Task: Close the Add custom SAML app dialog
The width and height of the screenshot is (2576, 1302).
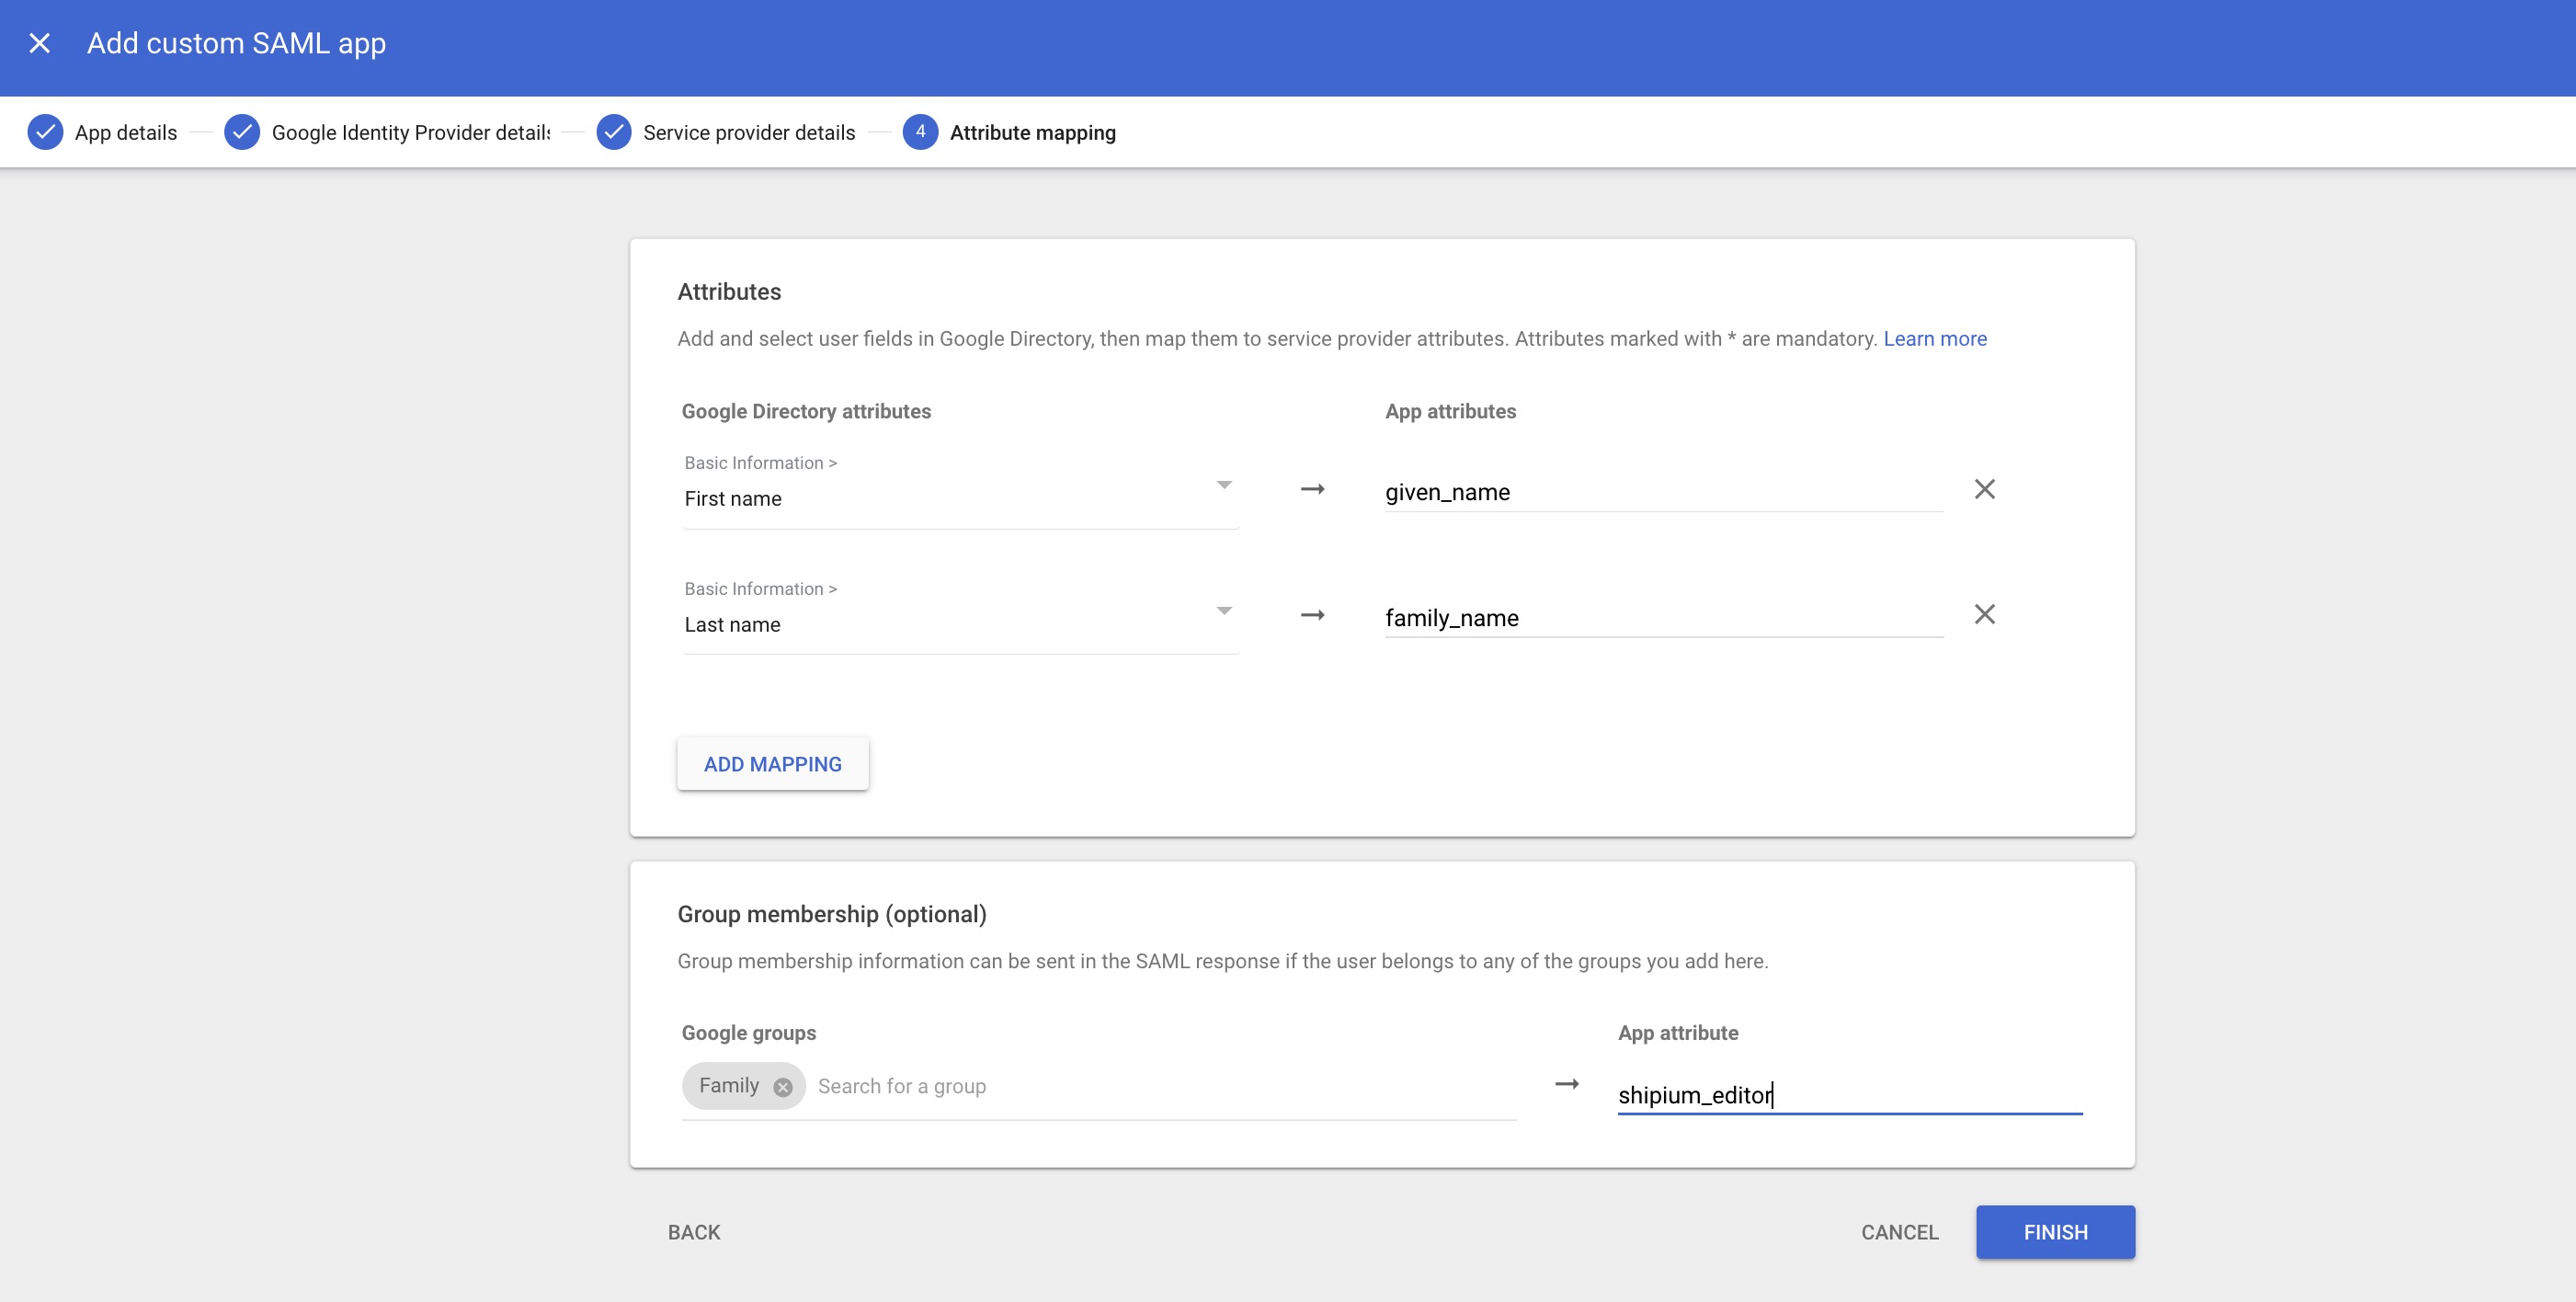Action: coord(40,43)
